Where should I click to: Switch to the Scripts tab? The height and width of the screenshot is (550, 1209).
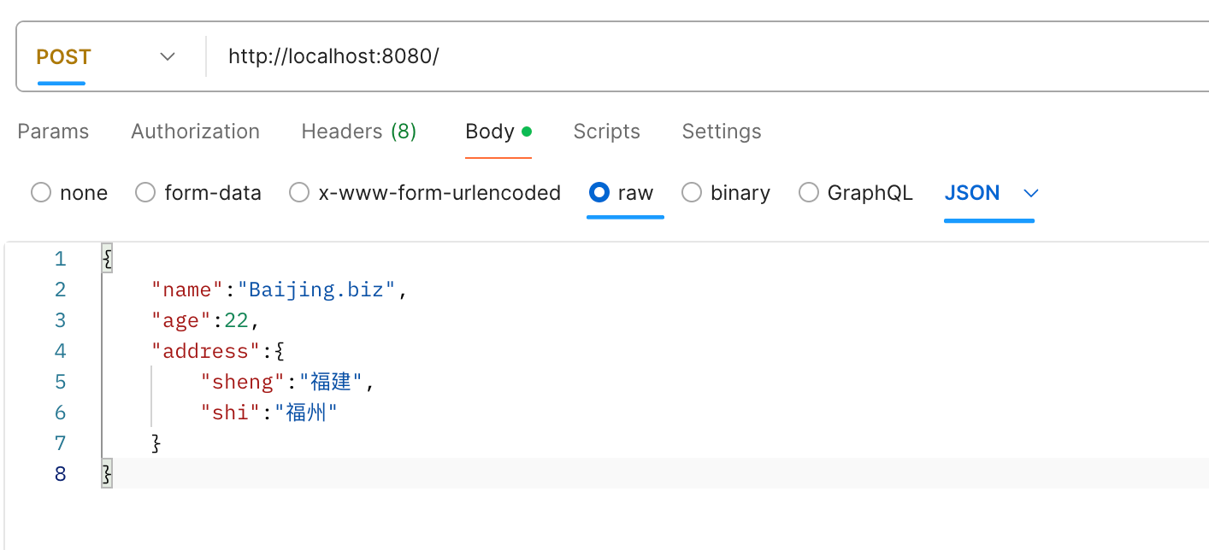606,131
